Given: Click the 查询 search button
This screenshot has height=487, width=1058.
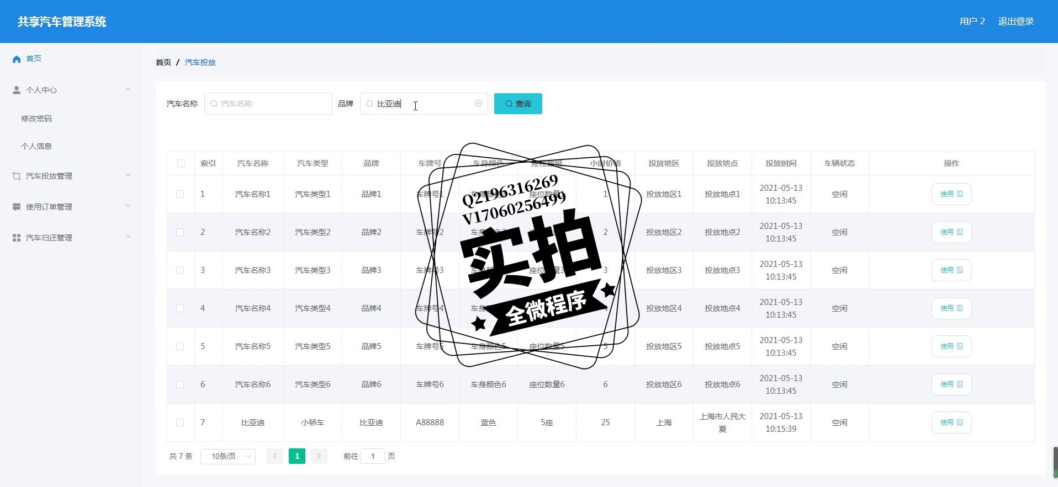Looking at the screenshot, I should tap(518, 104).
